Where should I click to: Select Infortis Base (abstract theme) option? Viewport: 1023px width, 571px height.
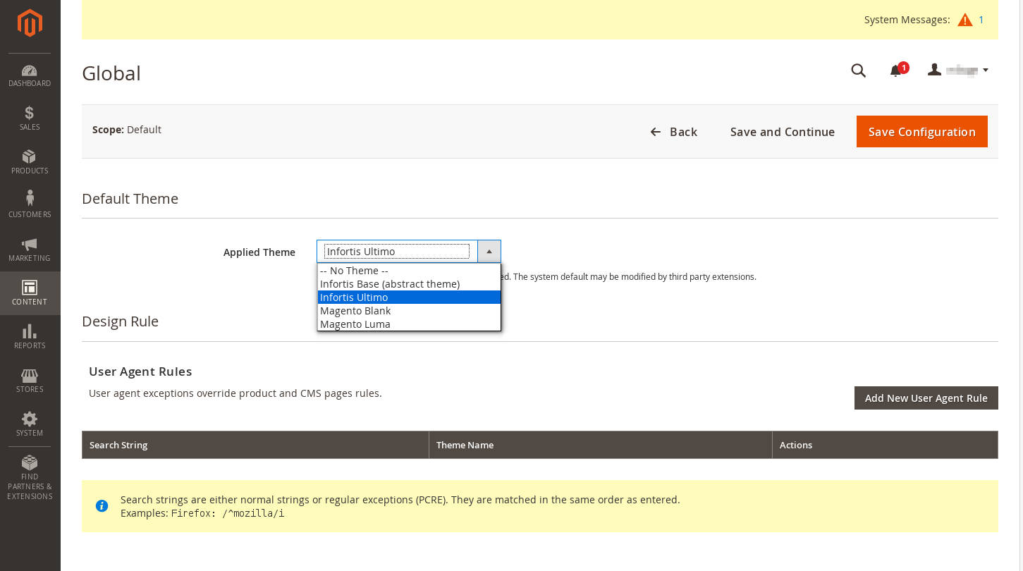click(409, 284)
